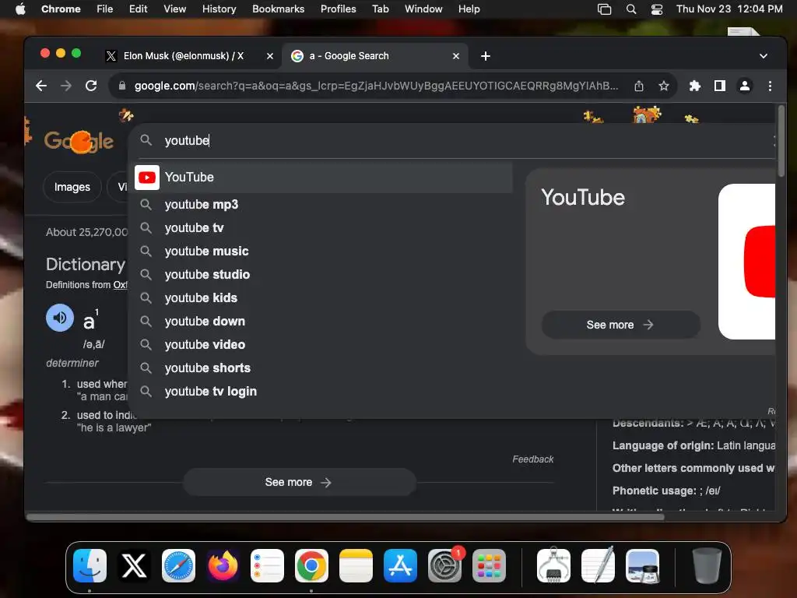Click the Feedback link
The image size is (797, 598).
click(532, 459)
